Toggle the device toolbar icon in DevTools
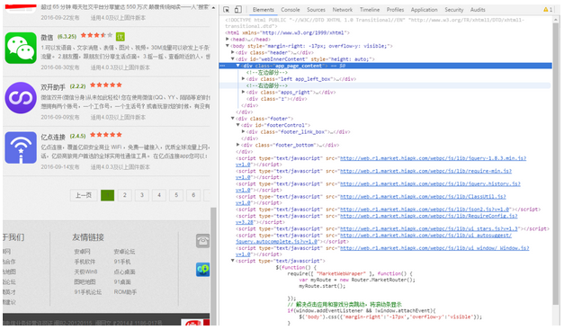564x330 pixels. point(237,10)
